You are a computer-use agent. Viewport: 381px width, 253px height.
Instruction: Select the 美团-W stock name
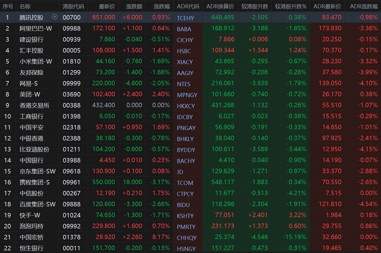(x=30, y=94)
